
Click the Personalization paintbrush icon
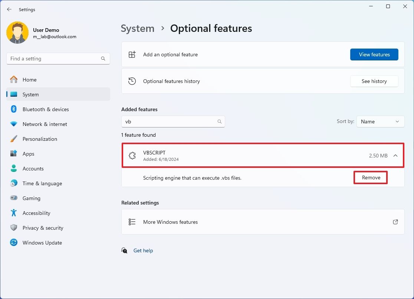[x=14, y=139]
